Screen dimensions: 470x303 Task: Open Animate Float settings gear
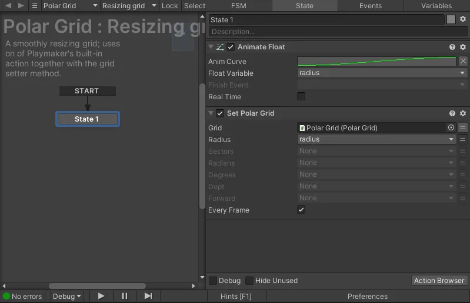point(463,47)
